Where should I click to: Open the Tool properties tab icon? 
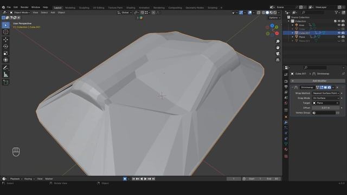(x=286, y=75)
